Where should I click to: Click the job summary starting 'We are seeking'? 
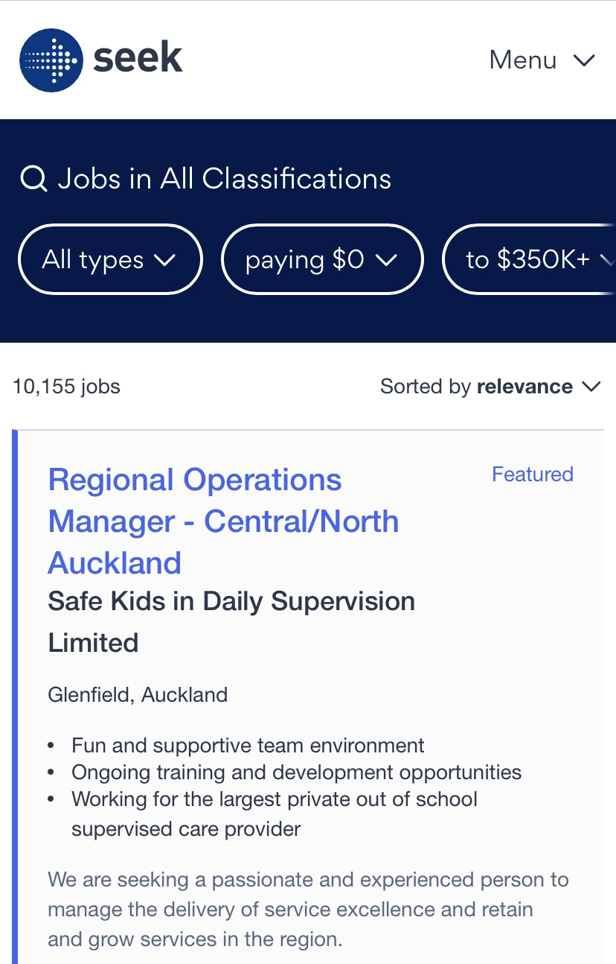(308, 909)
